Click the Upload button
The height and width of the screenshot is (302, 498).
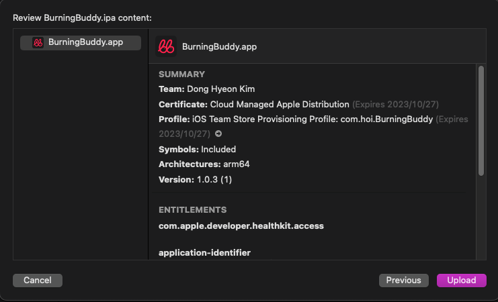click(x=461, y=281)
